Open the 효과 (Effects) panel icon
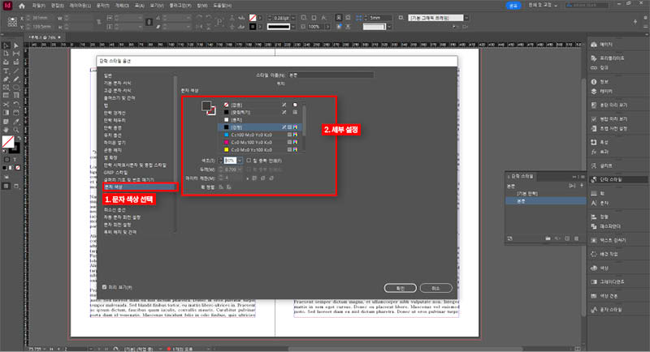650x352 pixels. pyautogui.click(x=594, y=152)
